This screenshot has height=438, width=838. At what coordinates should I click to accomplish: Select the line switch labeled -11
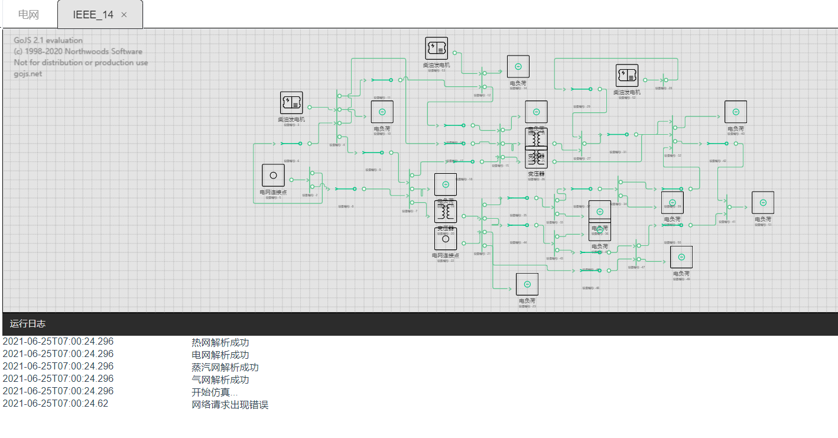click(x=382, y=80)
